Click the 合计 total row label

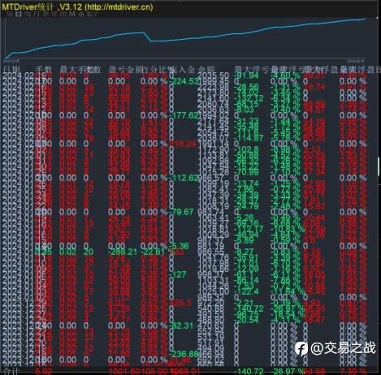(11, 371)
